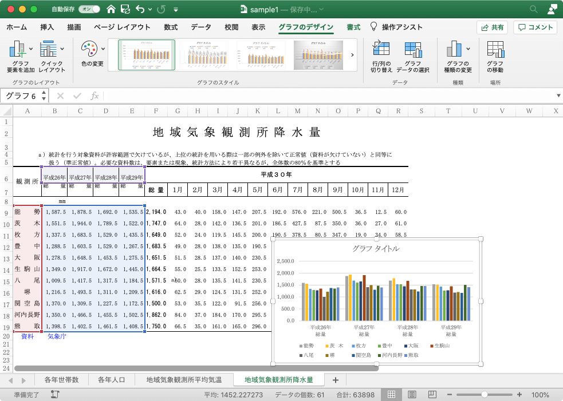Open the Quick Layout icon
563x401 pixels.
pyautogui.click(x=48, y=49)
